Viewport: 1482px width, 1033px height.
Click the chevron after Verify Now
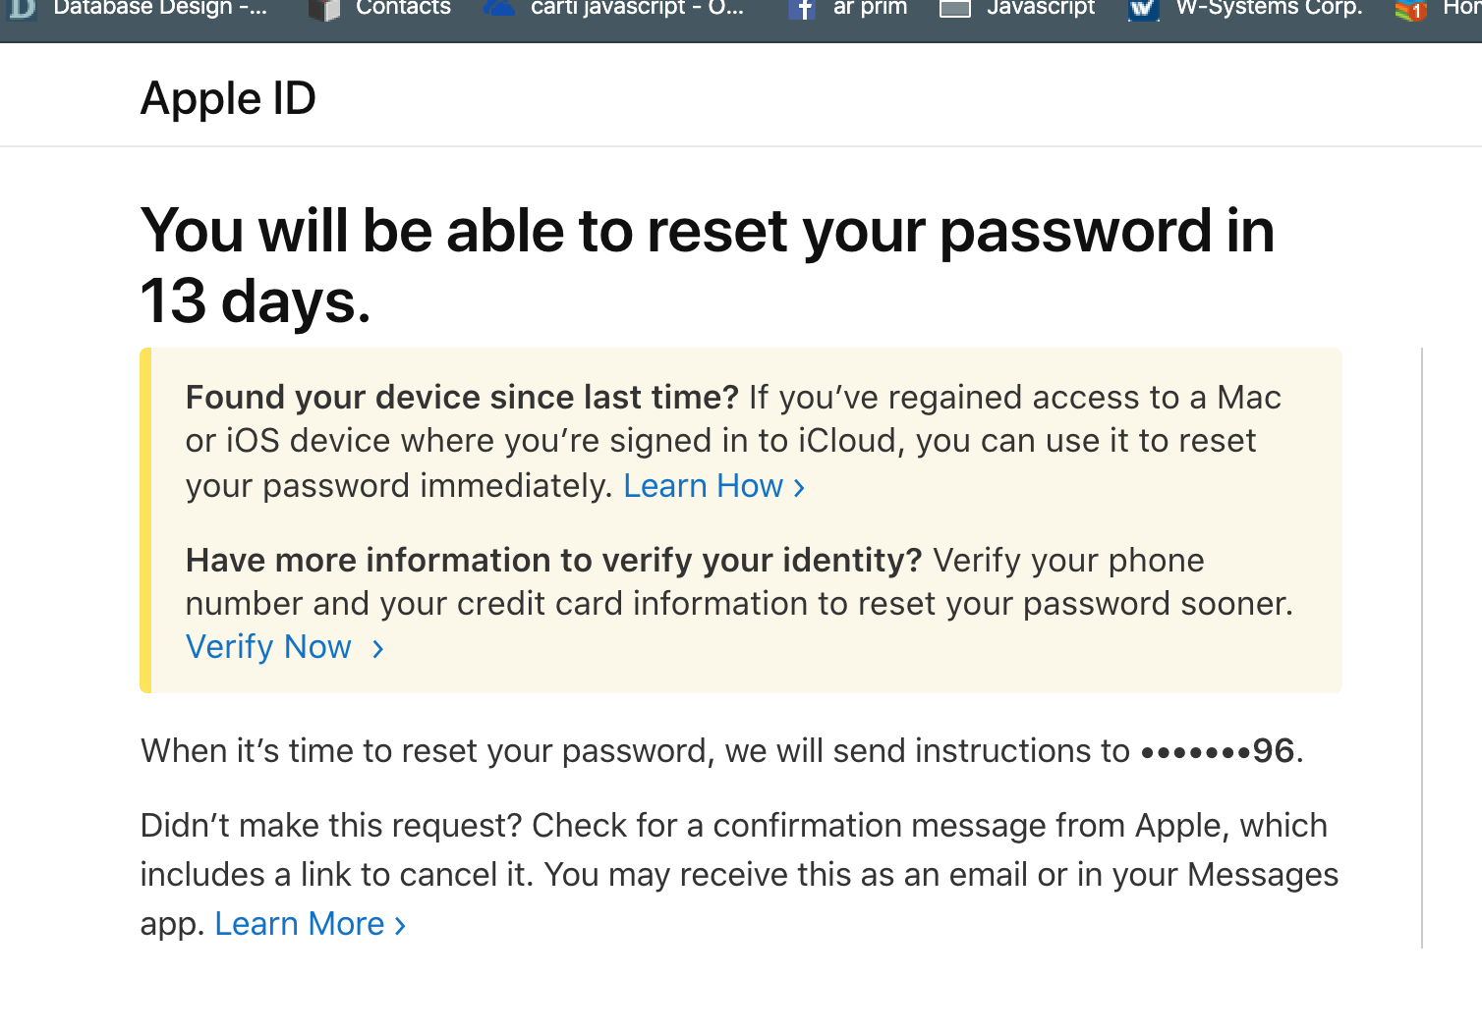[x=378, y=649]
